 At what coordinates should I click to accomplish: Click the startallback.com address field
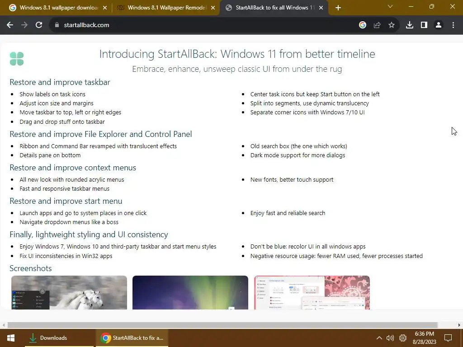pyautogui.click(x=204, y=25)
